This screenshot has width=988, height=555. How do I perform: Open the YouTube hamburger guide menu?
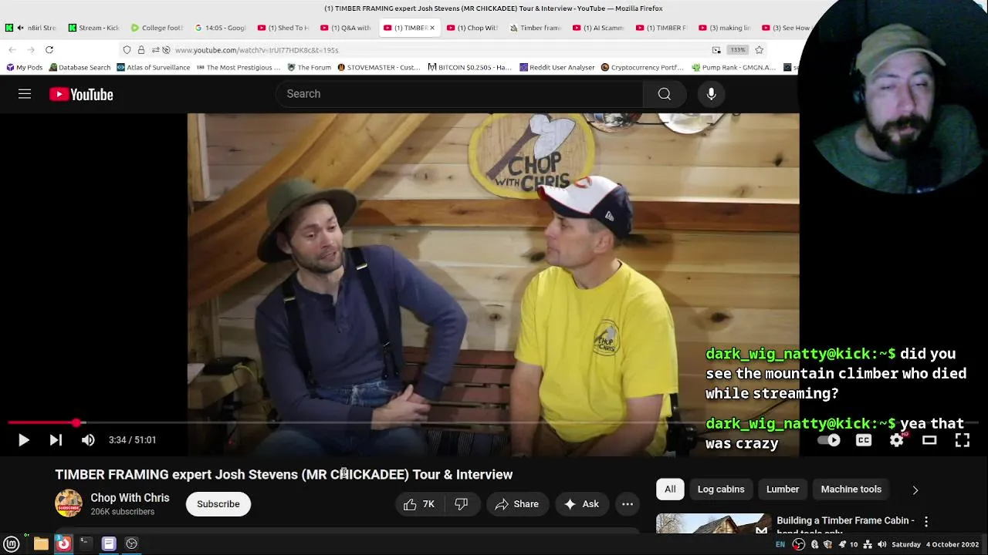click(x=25, y=94)
